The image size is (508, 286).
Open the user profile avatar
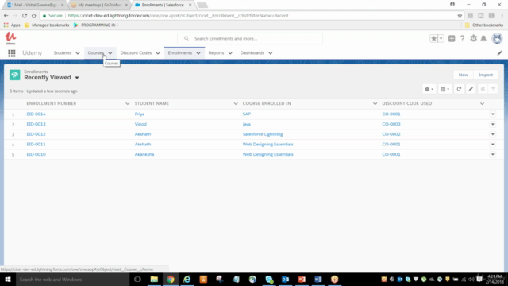(x=497, y=39)
